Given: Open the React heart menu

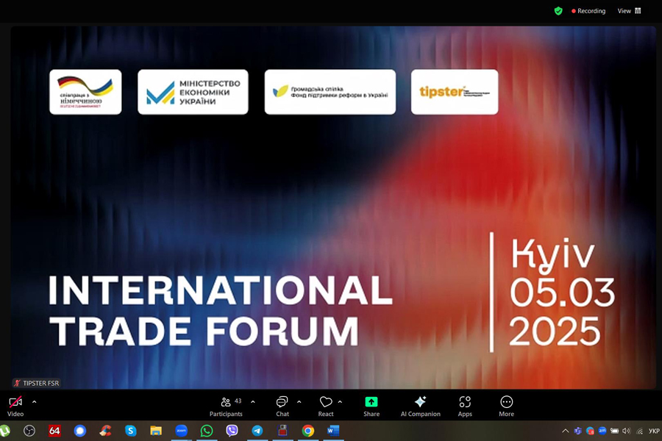Looking at the screenshot, I should (326, 406).
